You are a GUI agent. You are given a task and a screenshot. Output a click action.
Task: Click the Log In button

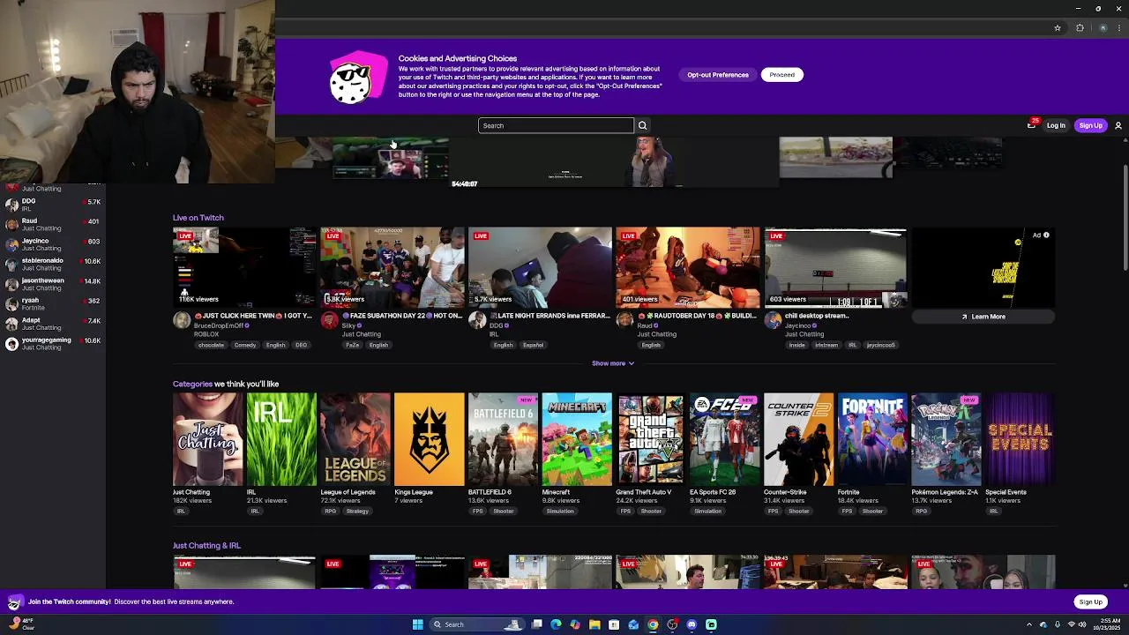[1056, 125]
